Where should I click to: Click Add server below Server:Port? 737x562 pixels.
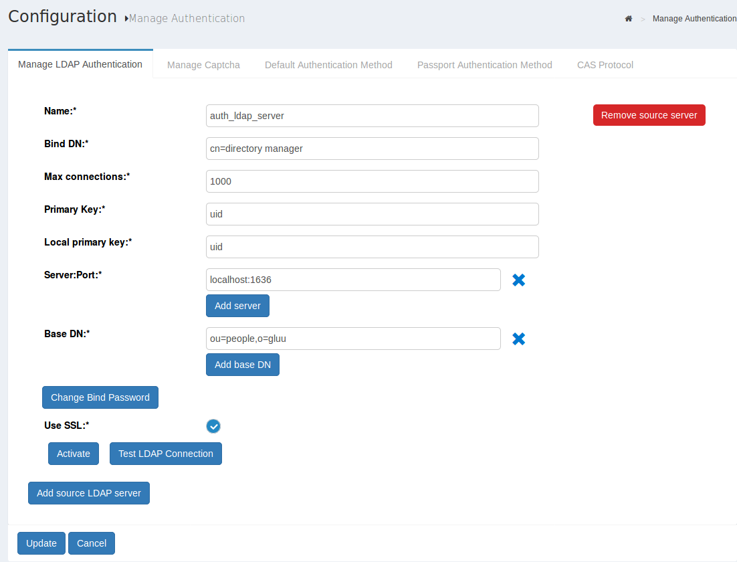[x=237, y=306]
